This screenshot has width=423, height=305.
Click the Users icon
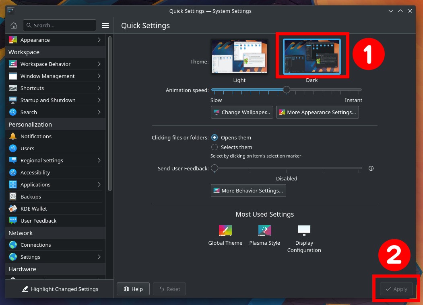click(x=13, y=148)
